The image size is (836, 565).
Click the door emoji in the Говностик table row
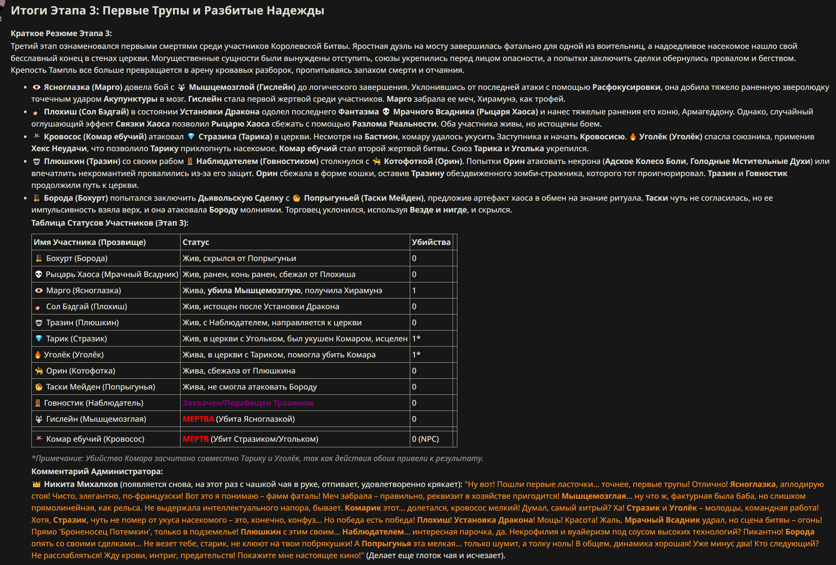point(38,403)
